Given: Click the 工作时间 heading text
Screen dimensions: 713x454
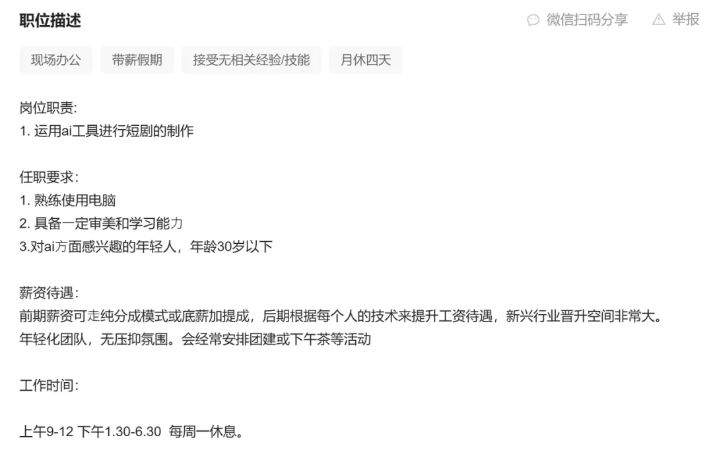Looking at the screenshot, I should (49, 385).
